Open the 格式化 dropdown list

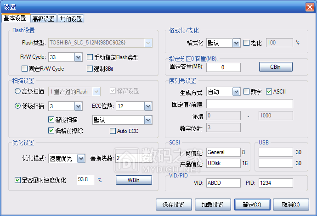[236, 43]
